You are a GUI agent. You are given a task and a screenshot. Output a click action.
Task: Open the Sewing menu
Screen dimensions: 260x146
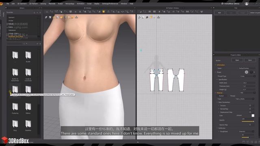tap(43, 4)
